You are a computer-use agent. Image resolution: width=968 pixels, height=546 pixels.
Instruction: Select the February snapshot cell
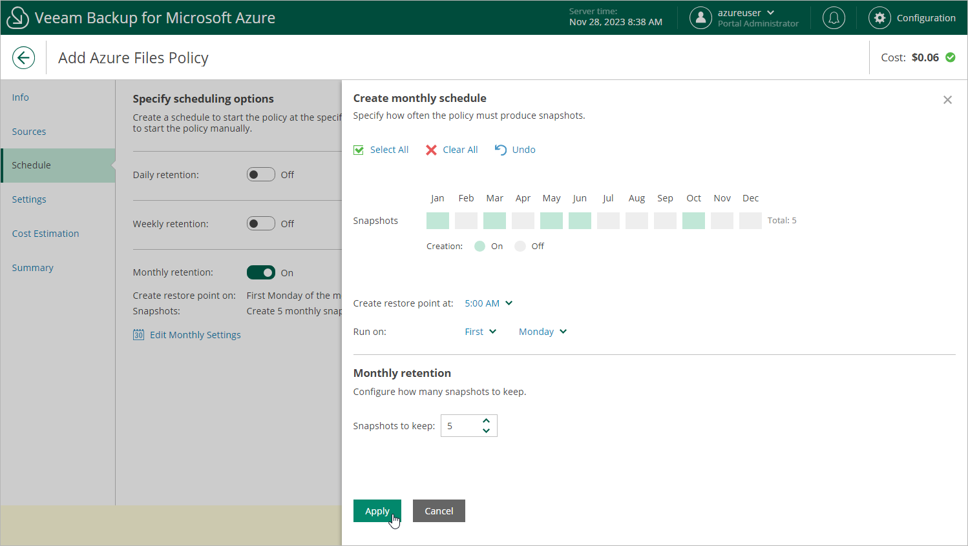click(x=466, y=221)
